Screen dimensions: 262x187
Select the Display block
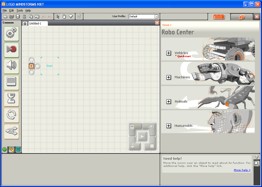11,82
